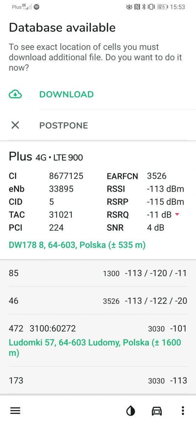This screenshot has width=196, height=426.
Task: Open the DW178 8, 64-603 location link
Action: (x=77, y=245)
